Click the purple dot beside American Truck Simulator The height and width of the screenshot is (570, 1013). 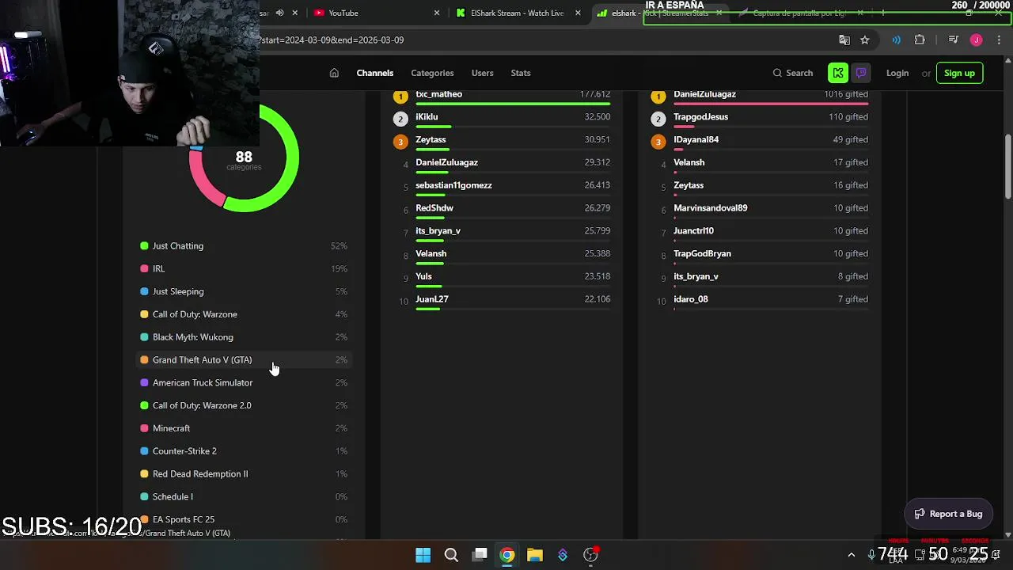click(144, 383)
